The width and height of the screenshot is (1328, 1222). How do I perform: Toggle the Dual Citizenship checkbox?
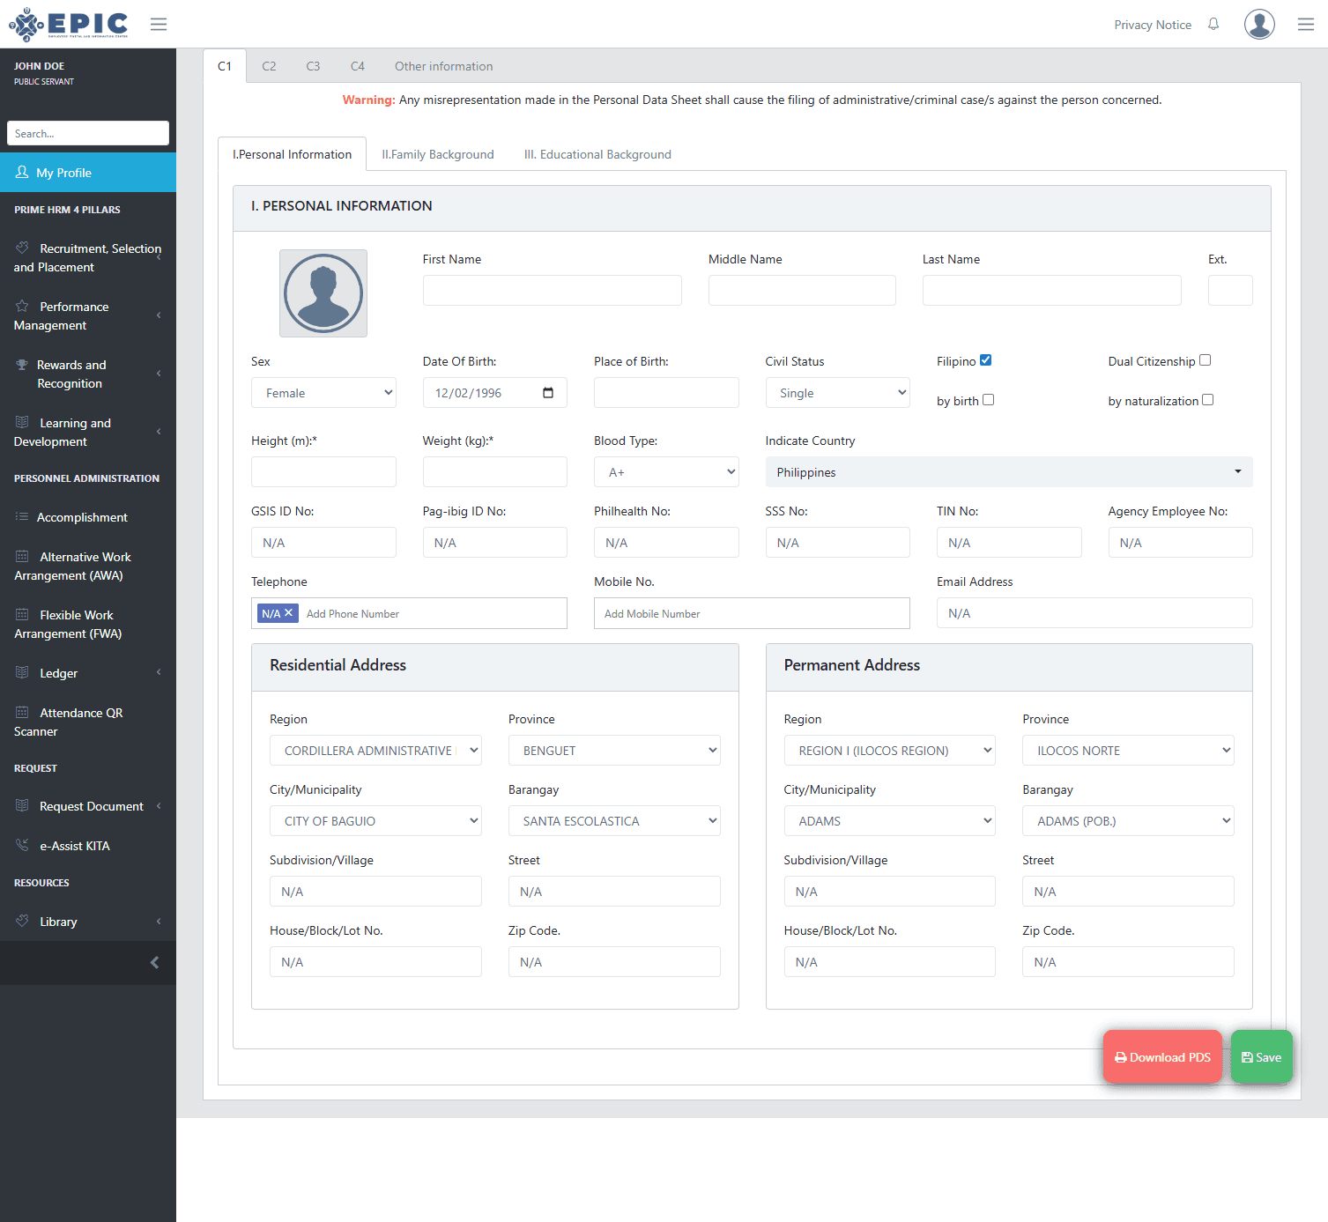point(1206,360)
